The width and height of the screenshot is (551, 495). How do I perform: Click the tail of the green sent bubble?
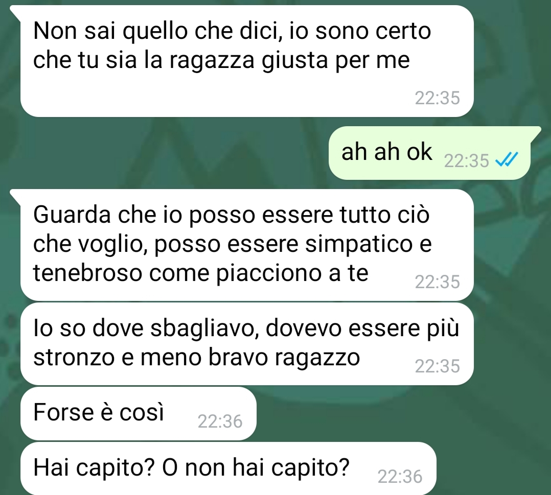click(x=535, y=133)
